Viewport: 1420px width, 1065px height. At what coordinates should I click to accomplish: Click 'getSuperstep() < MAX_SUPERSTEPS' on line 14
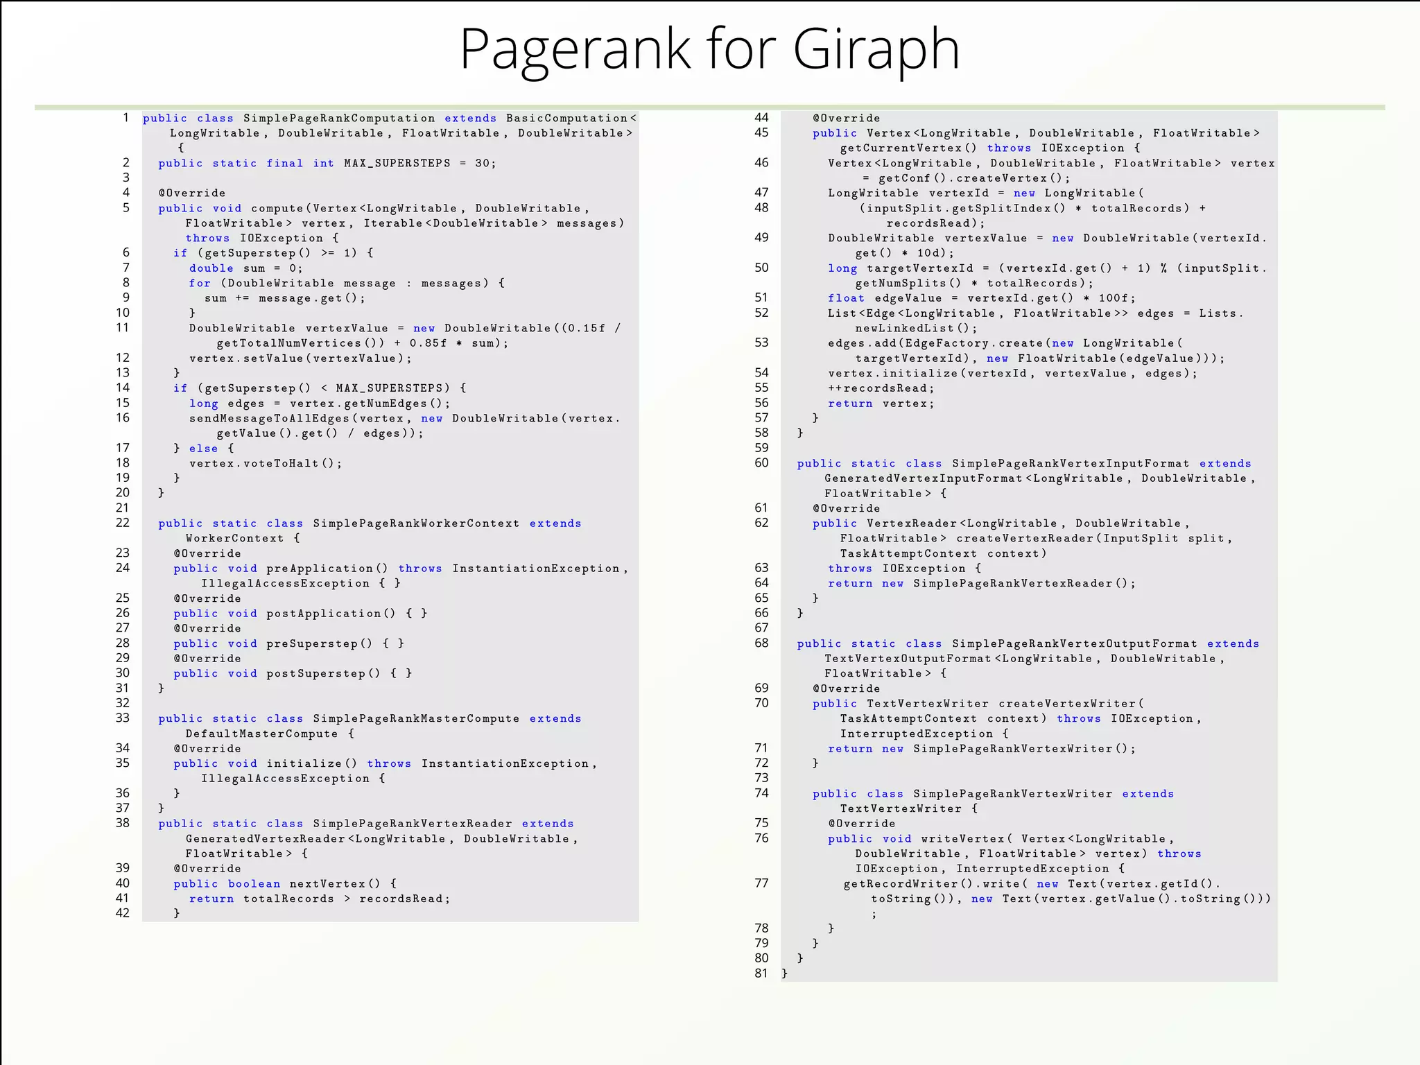pyautogui.click(x=324, y=388)
